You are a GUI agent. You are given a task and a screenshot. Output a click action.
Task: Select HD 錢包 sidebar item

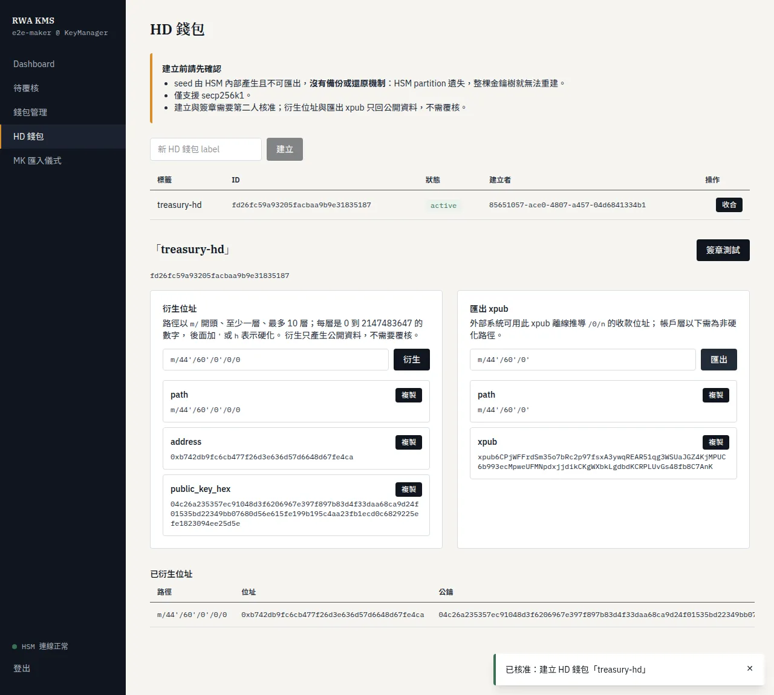click(x=63, y=137)
